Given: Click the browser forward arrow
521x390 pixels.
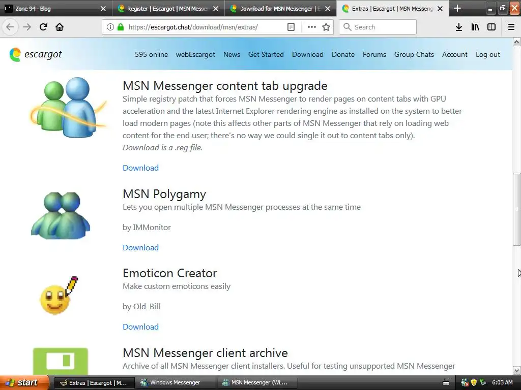Looking at the screenshot, I should (x=27, y=27).
